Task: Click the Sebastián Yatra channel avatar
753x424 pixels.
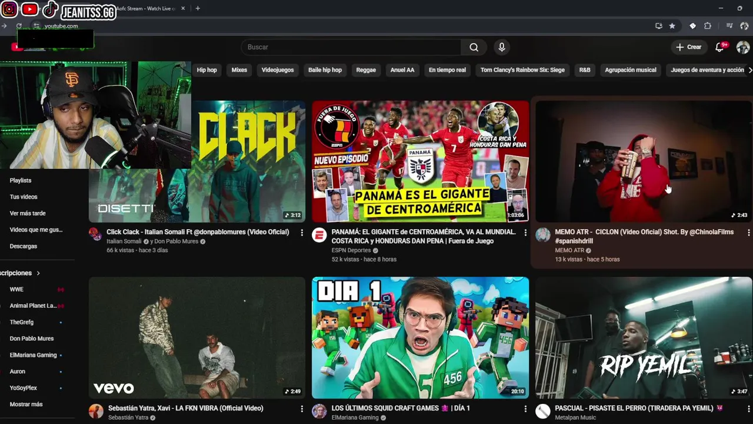Action: [x=96, y=411]
